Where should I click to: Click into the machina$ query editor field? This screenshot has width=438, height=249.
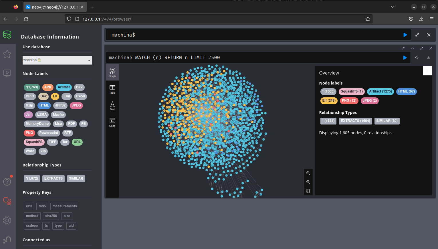click(252, 35)
